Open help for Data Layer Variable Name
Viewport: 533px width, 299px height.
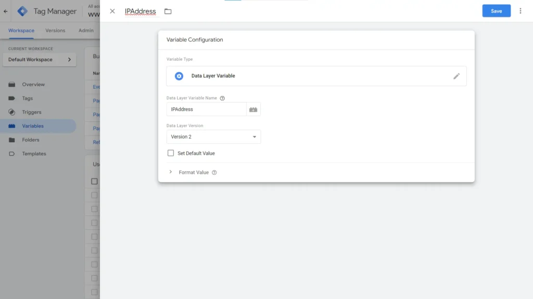pyautogui.click(x=223, y=98)
